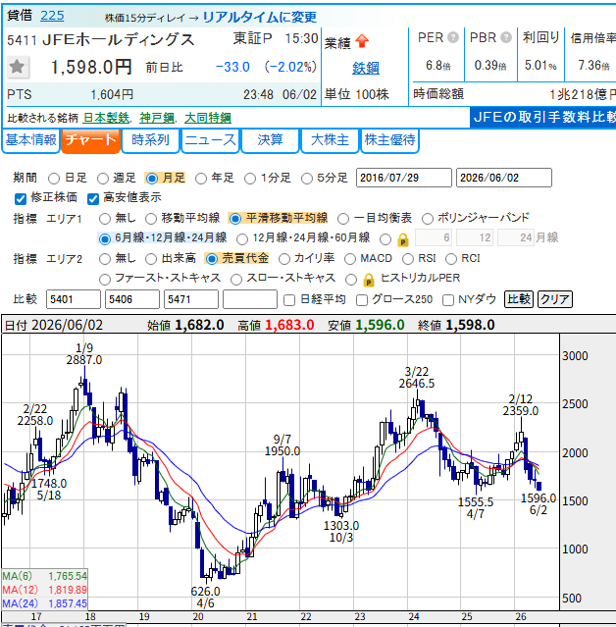616x627 pixels.
Task: Select 無し for 指標 エリア2
Action: pyautogui.click(x=105, y=259)
